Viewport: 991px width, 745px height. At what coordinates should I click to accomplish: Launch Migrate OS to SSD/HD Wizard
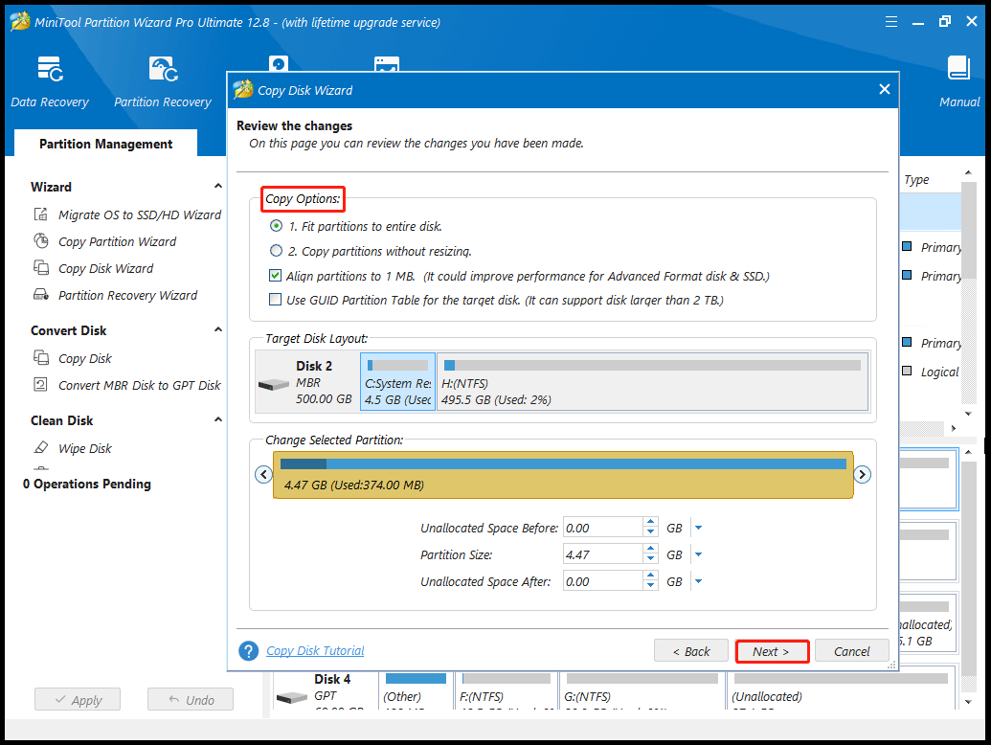(127, 214)
